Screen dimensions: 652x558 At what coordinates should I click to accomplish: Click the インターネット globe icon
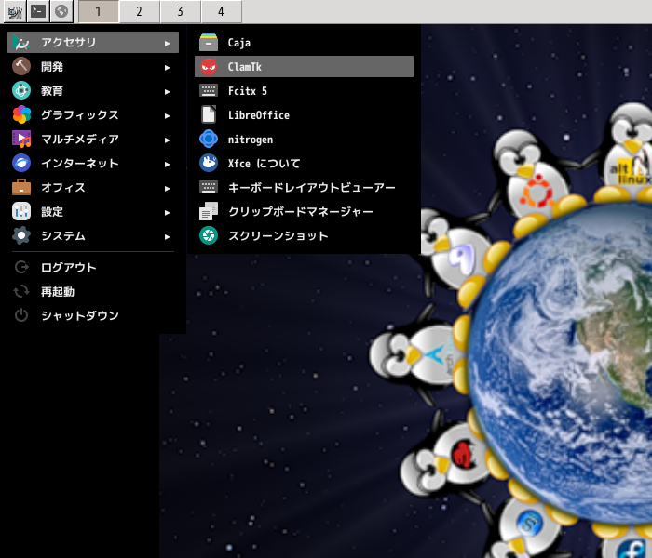click(21, 163)
